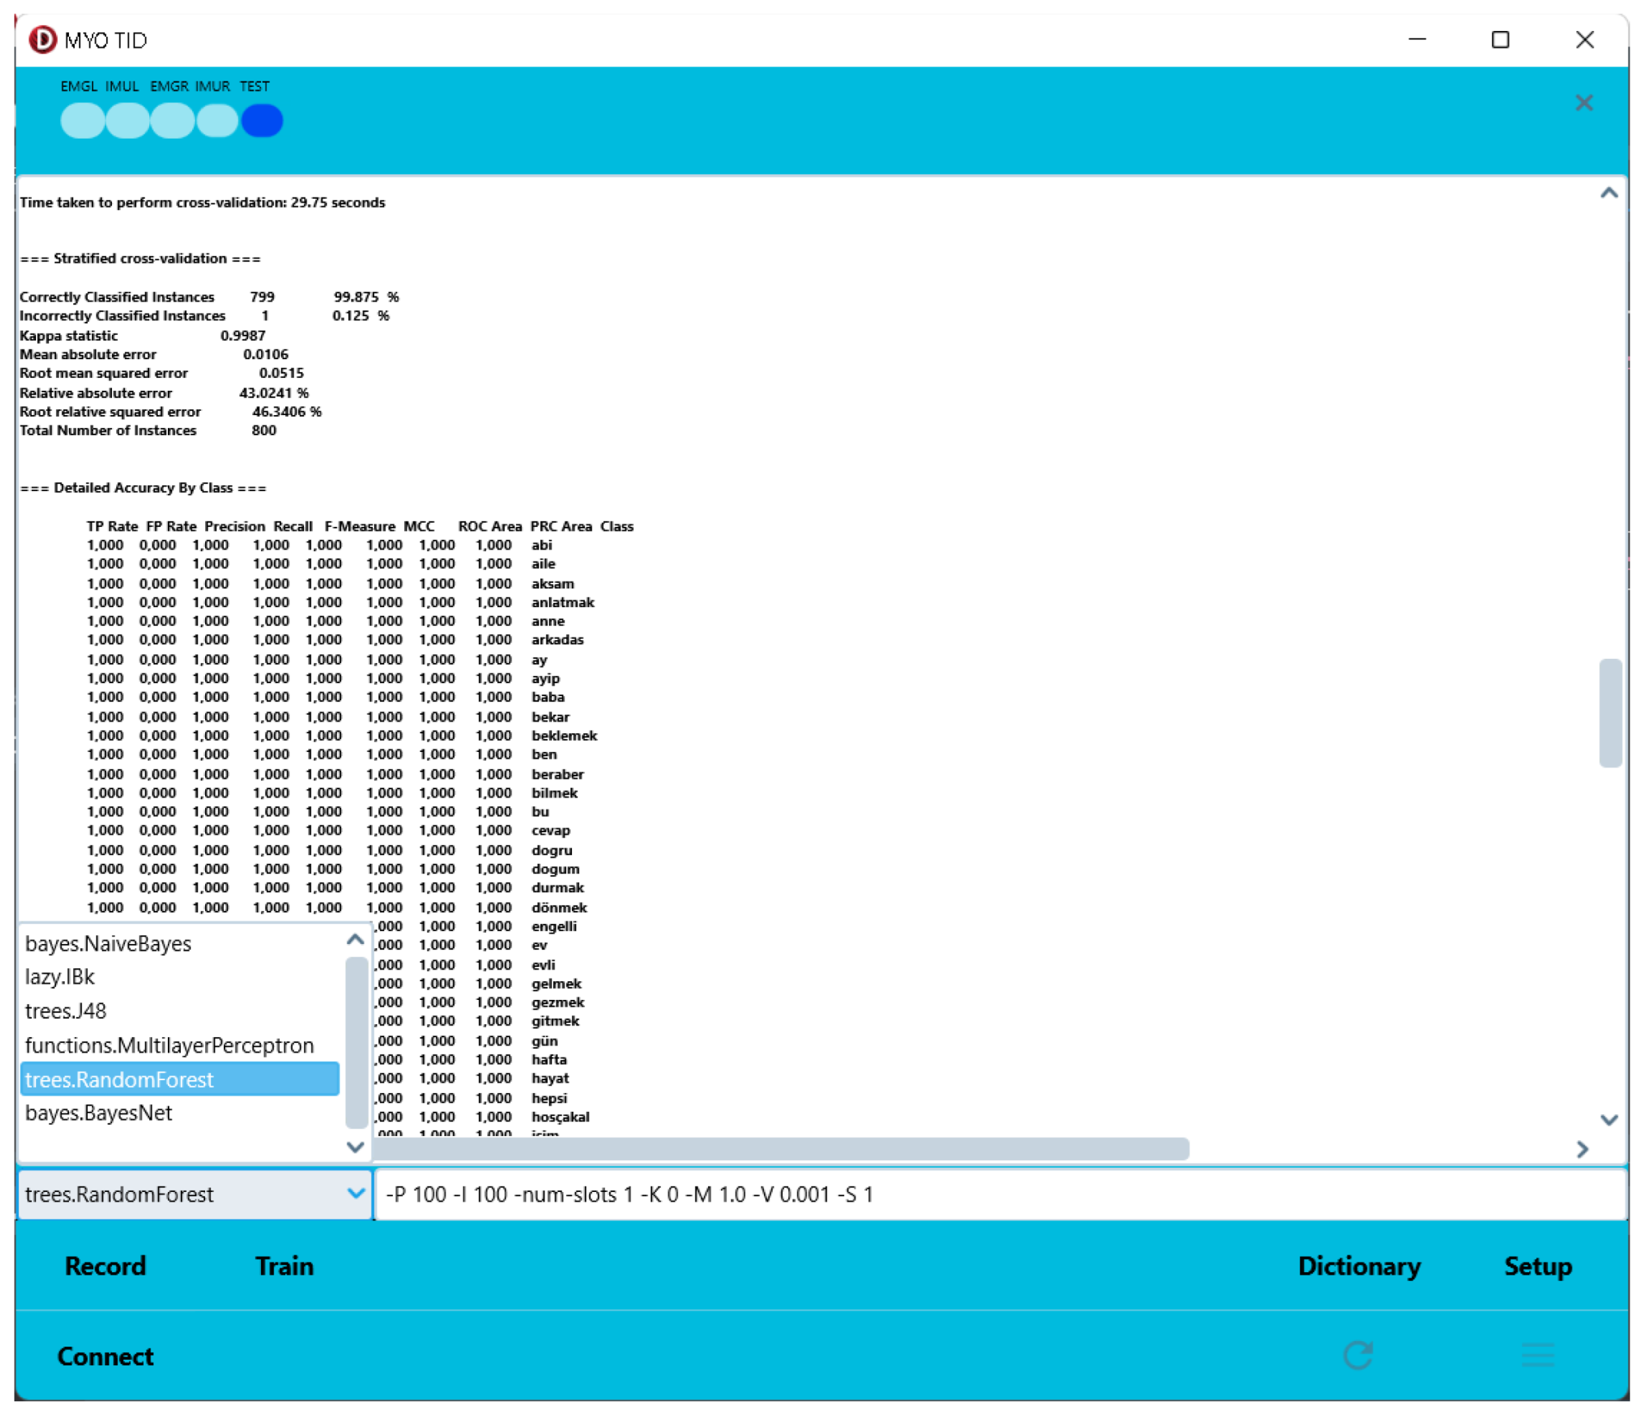Viewport: 1641px width, 1415px height.
Task: Click the class name 'beraber' in the results
Action: tap(557, 774)
